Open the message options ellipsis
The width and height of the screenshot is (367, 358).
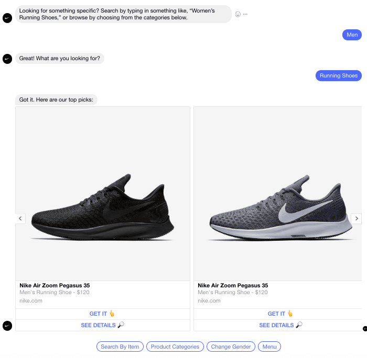245,14
